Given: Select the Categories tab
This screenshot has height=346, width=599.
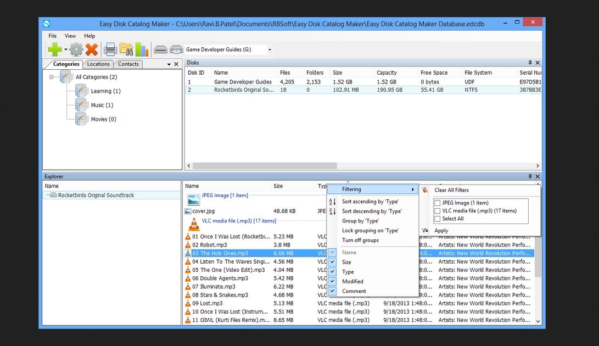Looking at the screenshot, I should point(66,64).
